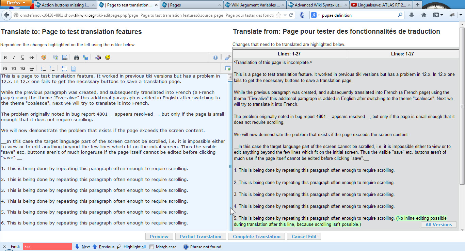Screen dimensions: 465x251
Task: Find the Next match
Action: [83, 247]
